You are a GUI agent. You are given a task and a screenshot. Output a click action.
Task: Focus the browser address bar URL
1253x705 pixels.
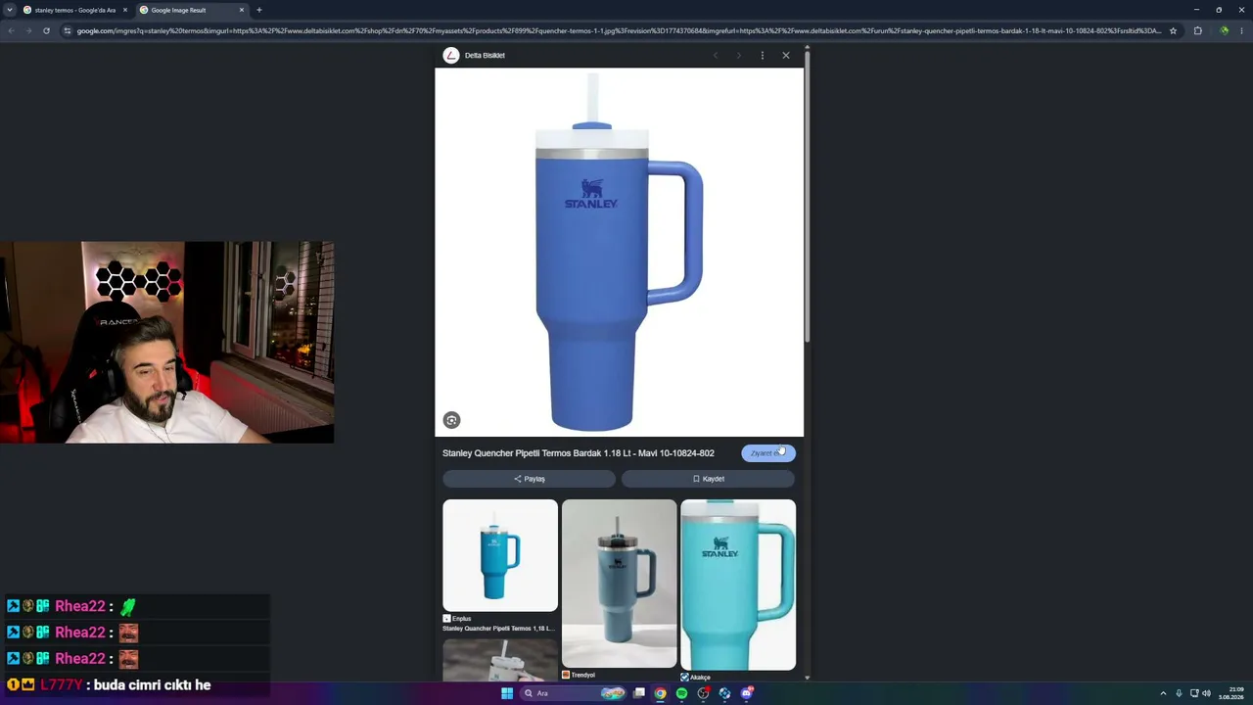[x=619, y=30]
